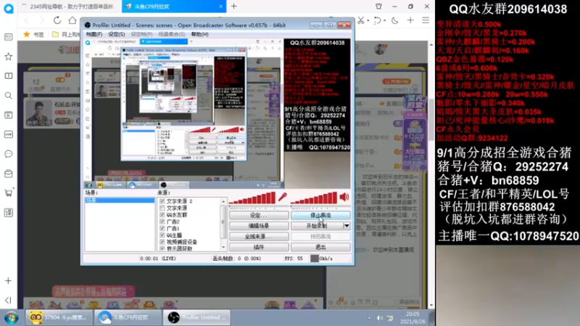
Task: Toggle the 文字来源 2 source checkbox
Action: (x=162, y=201)
